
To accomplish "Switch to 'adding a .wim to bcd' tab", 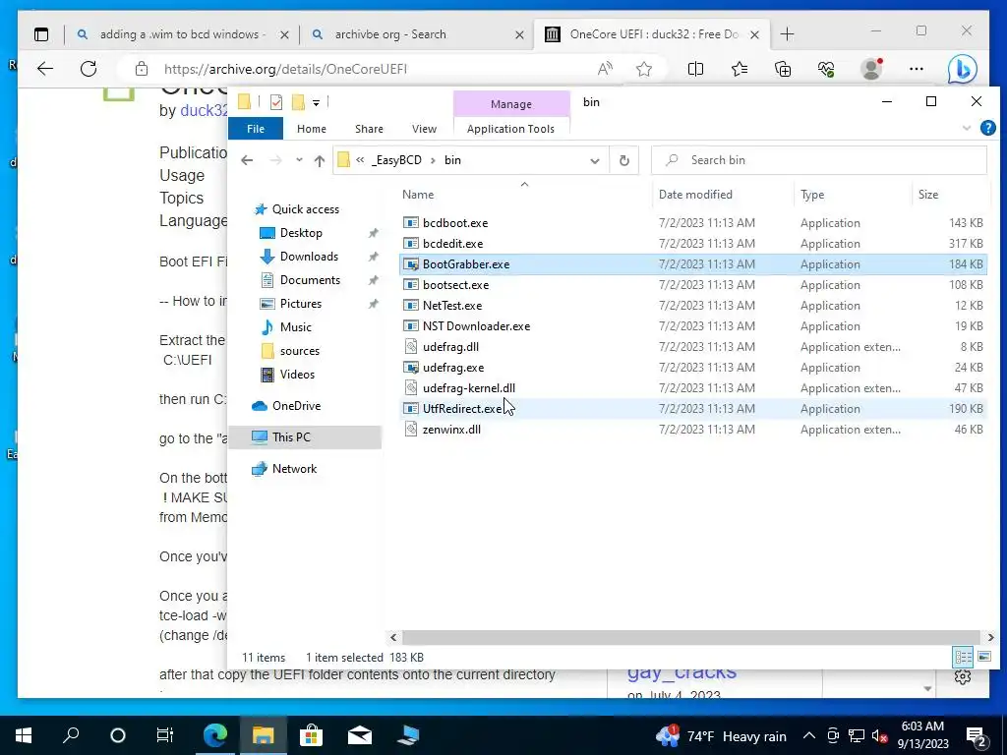I will tap(182, 34).
